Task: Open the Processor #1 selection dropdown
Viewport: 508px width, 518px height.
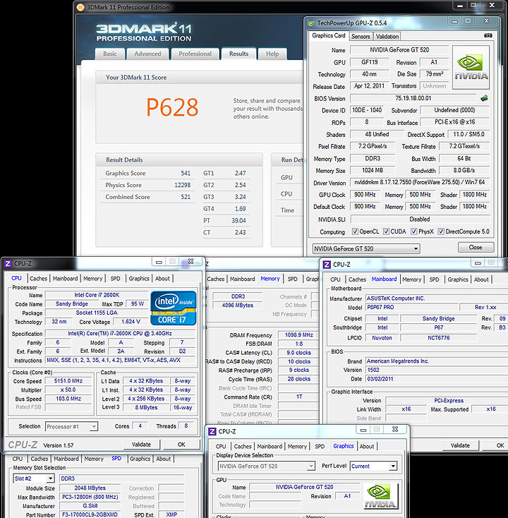Action: 71,426
